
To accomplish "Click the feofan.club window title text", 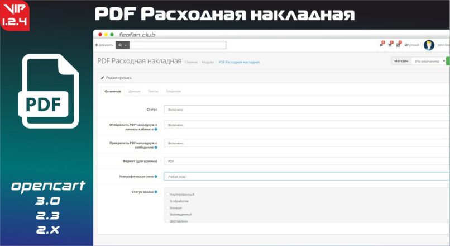I will [137, 35].
